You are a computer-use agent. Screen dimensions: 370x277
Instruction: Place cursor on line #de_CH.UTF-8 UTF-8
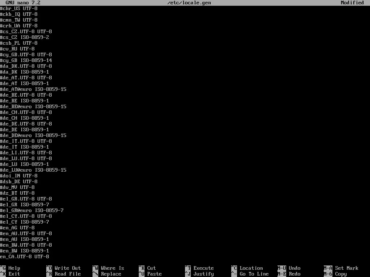click(26, 113)
